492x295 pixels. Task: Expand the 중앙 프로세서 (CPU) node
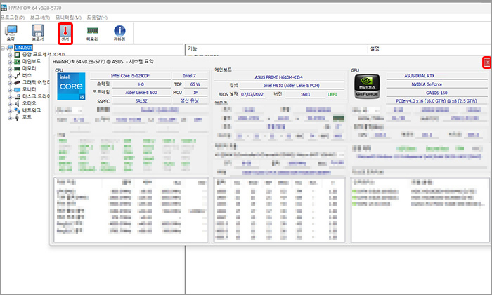[x=10, y=55]
